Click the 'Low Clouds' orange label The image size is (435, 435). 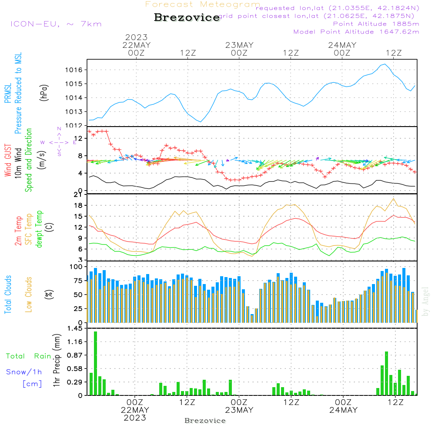coord(29,294)
